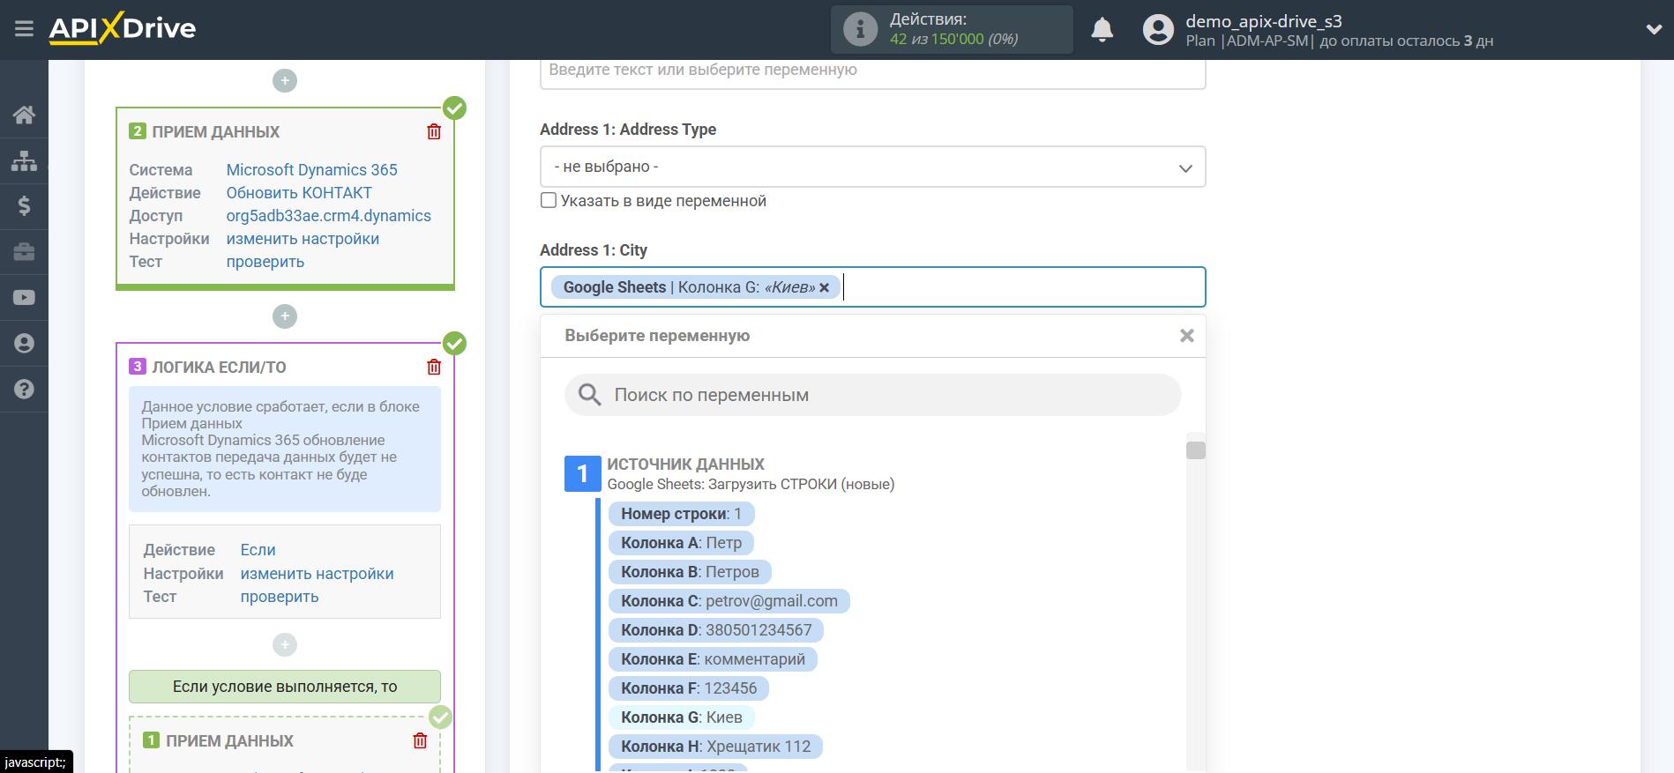The width and height of the screenshot is (1674, 773).
Task: Select variable Колонка F: 123456
Action: [x=689, y=688]
